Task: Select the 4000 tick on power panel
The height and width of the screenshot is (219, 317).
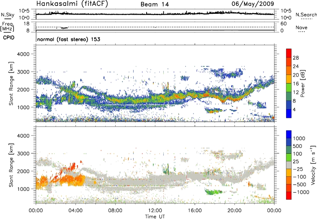Action: tap(23, 54)
